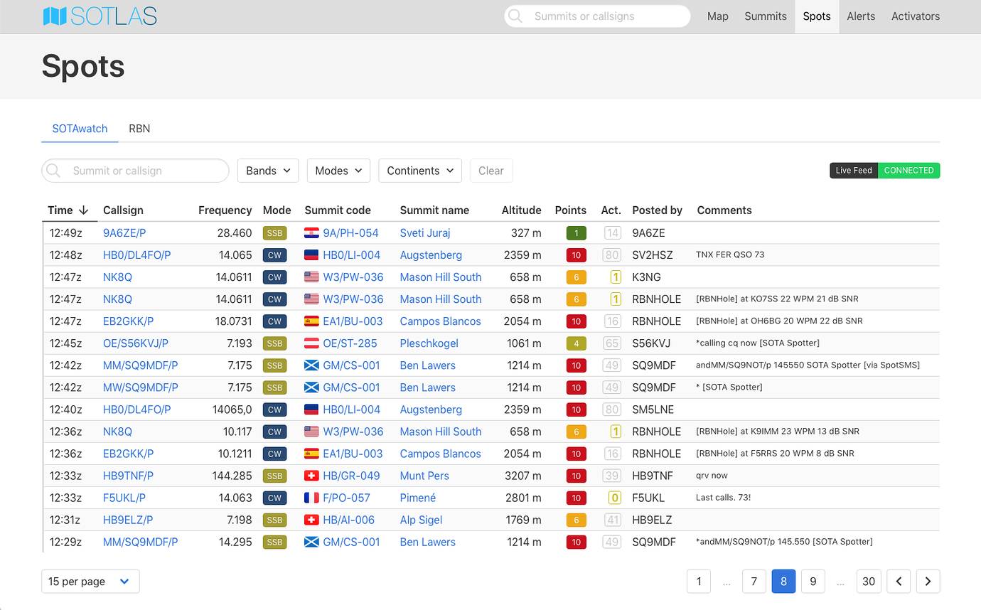This screenshot has height=610, width=981.
Task: Open the Campos Blancos summit link at 12:47z
Action: [440, 321]
